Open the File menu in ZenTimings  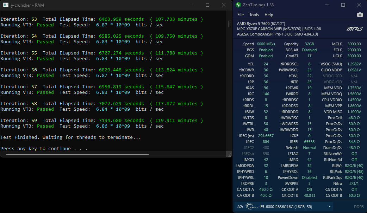click(x=240, y=15)
